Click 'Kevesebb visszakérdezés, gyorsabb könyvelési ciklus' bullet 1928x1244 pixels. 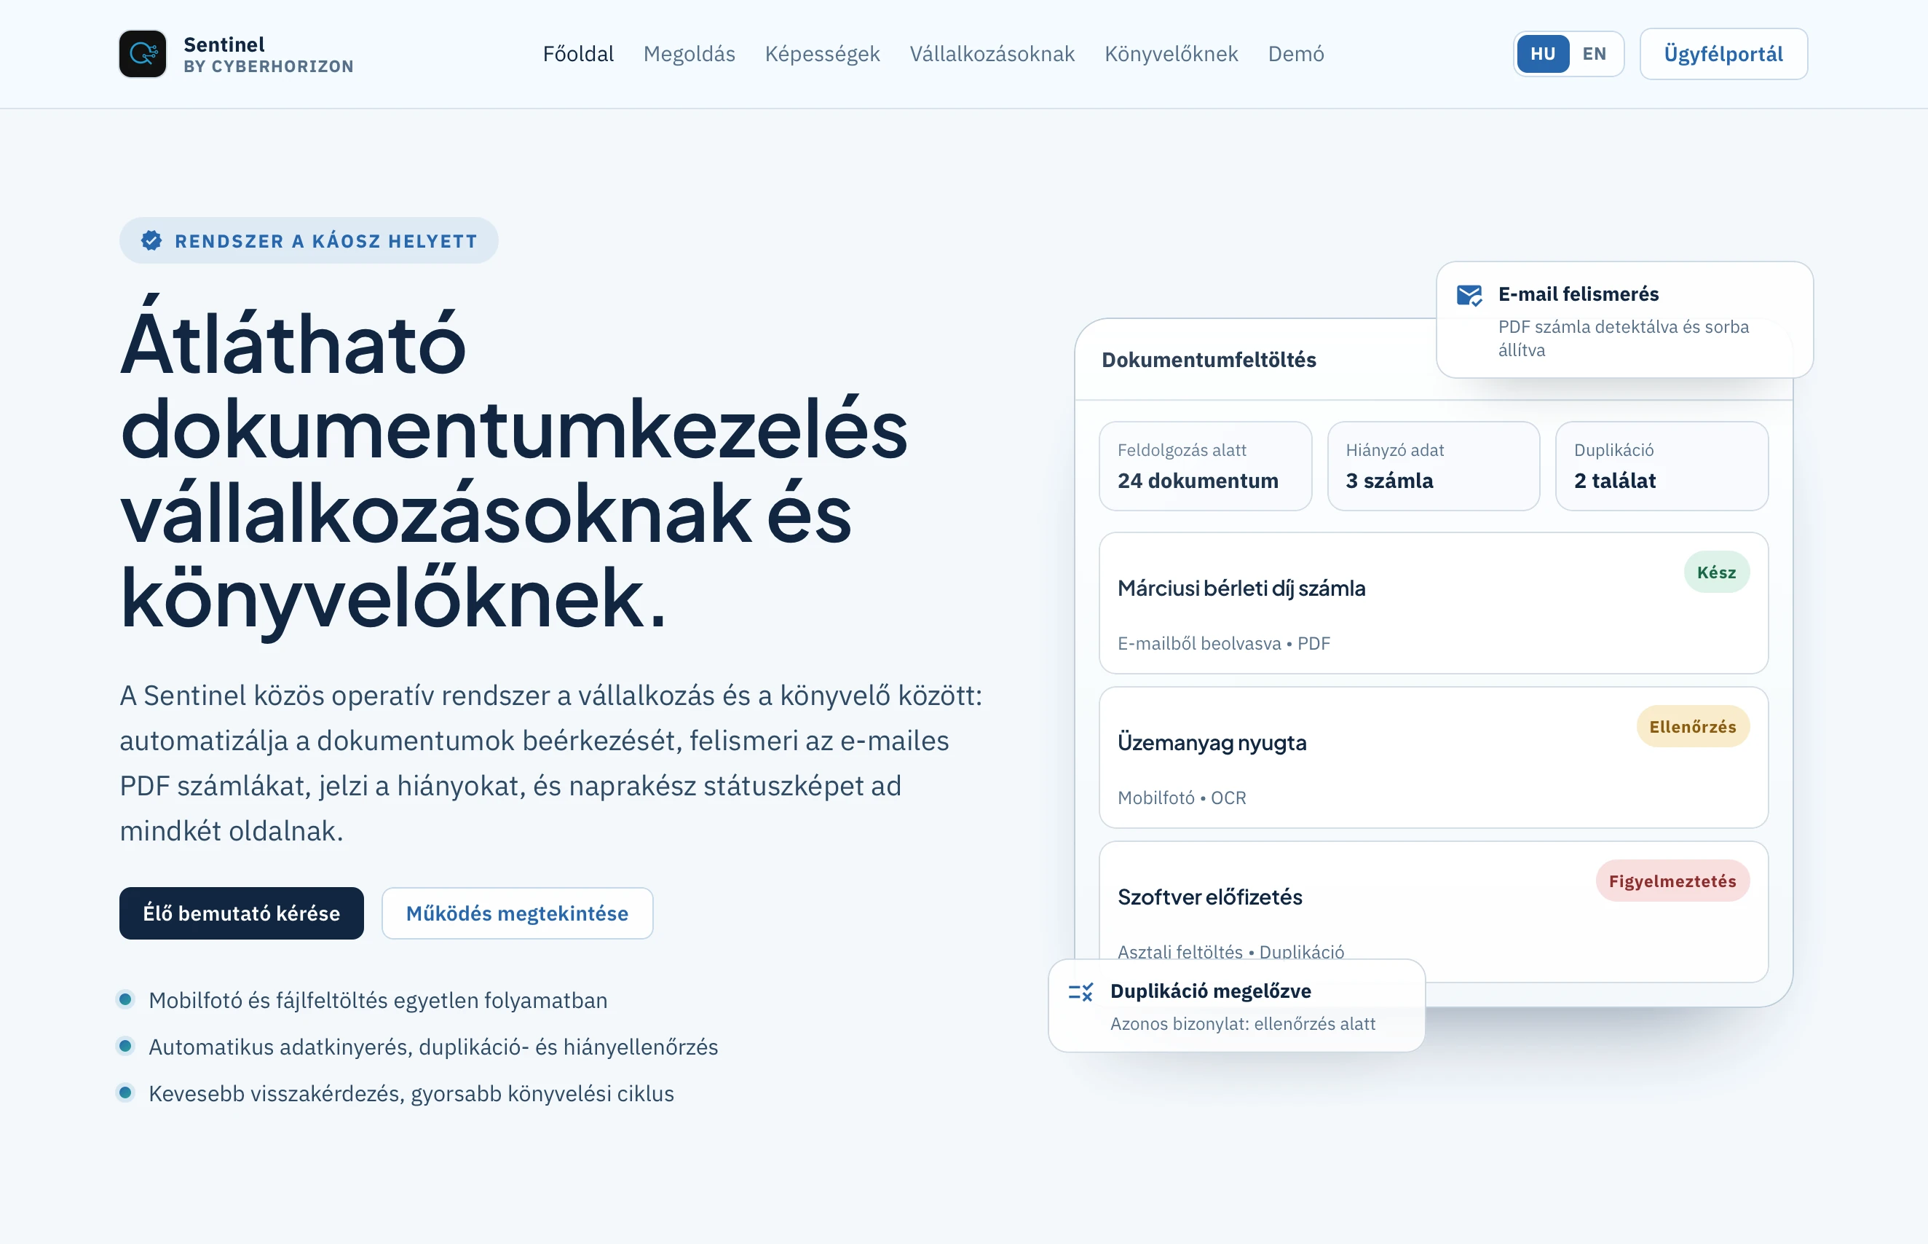click(411, 1094)
